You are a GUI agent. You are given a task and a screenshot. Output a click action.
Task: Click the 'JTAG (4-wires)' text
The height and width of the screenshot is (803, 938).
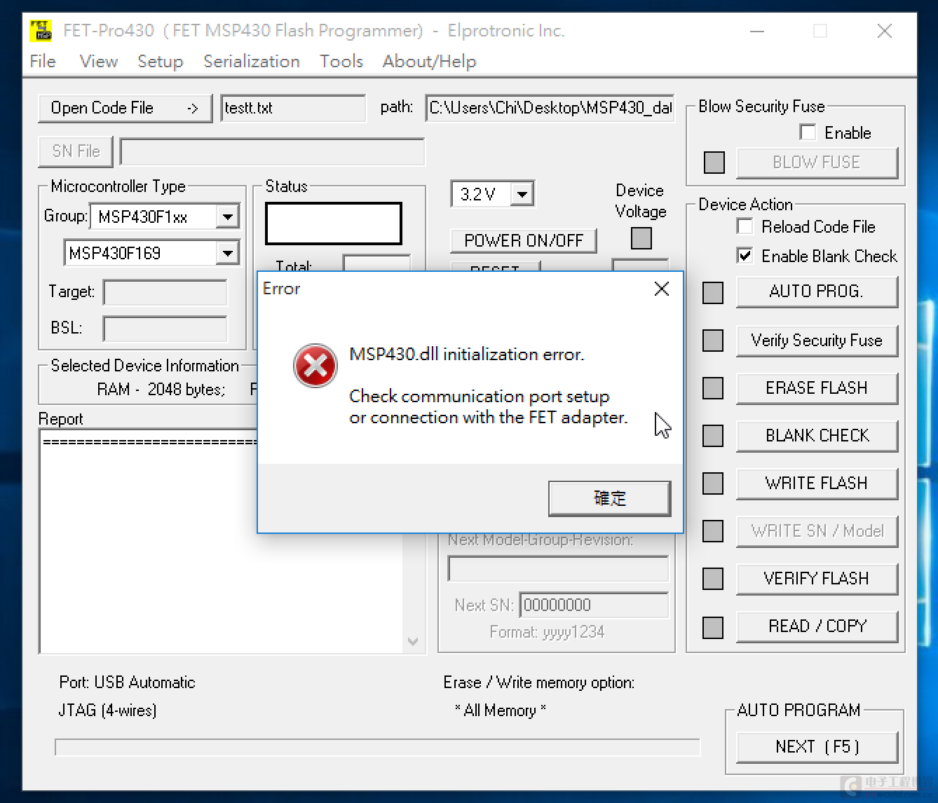pyautogui.click(x=107, y=711)
